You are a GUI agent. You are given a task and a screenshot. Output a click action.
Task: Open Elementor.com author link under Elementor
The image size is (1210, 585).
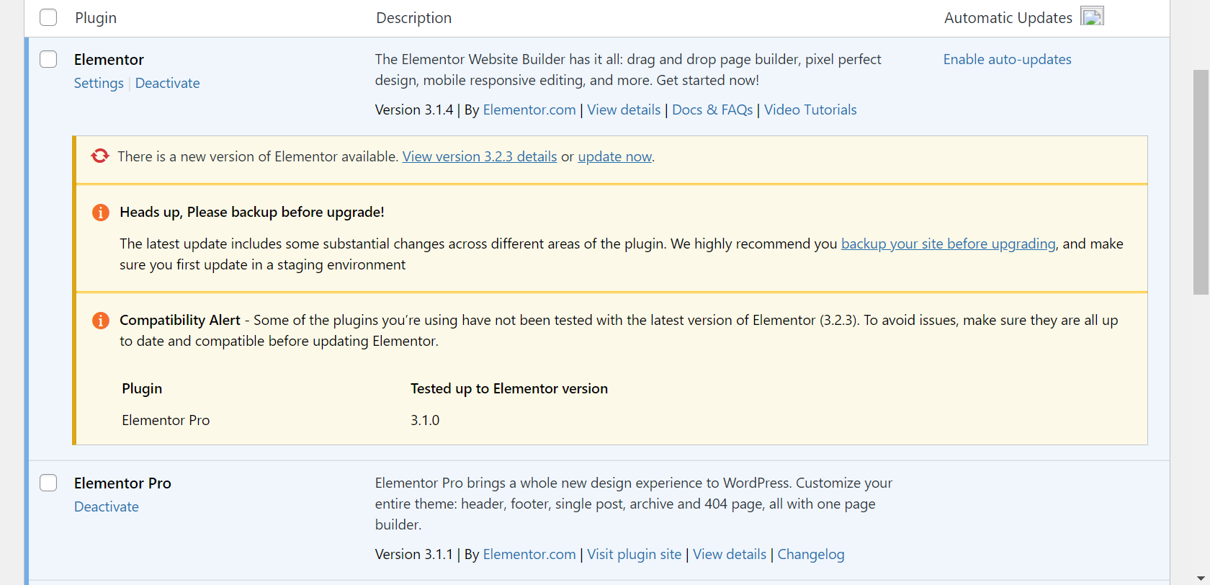tap(529, 110)
